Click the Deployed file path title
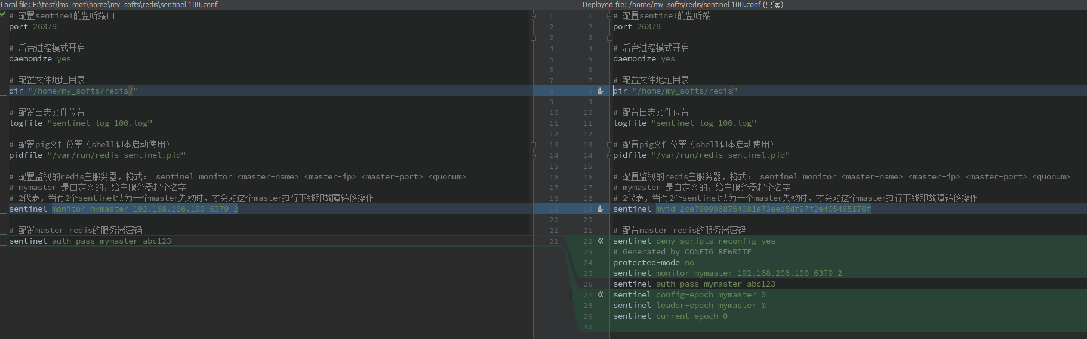Viewport: 1087px width, 339px height. point(683,4)
